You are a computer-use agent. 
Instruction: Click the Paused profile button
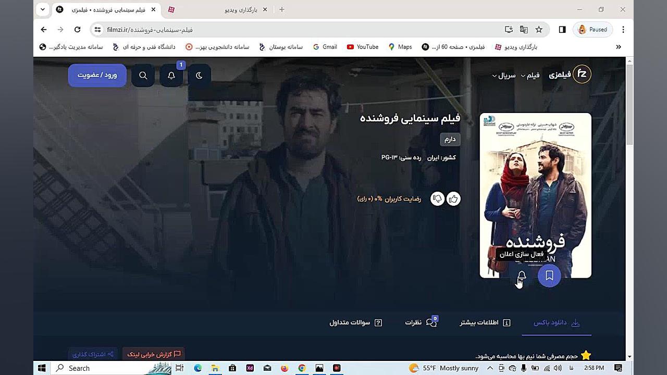[593, 30]
